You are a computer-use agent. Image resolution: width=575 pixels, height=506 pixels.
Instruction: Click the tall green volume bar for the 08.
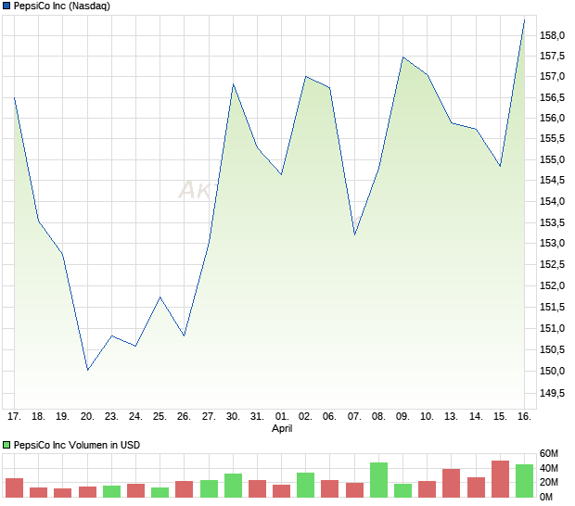click(378, 480)
